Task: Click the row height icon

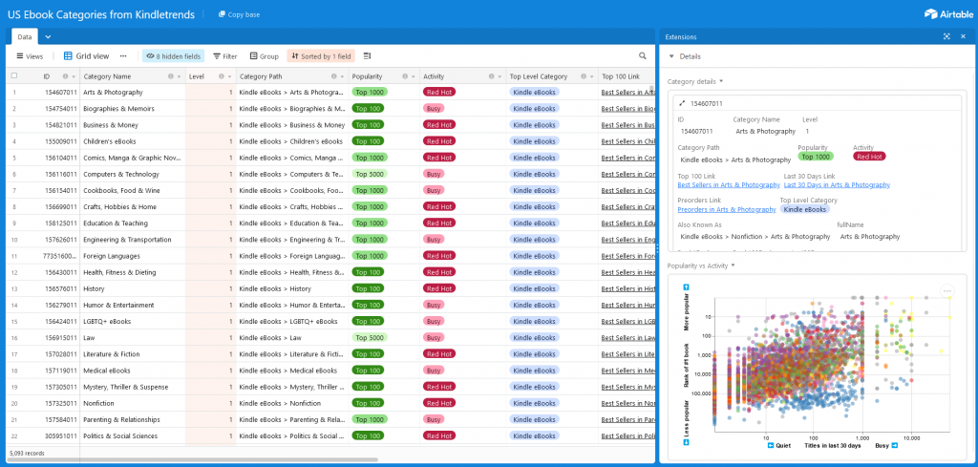Action: pos(368,56)
